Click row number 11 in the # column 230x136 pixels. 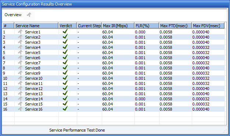click(x=5, y=83)
